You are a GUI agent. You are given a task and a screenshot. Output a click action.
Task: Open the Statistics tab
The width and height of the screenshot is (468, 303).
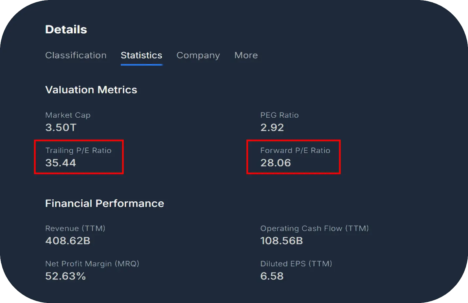[x=141, y=55]
